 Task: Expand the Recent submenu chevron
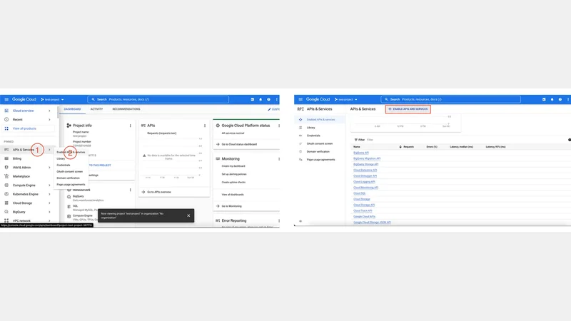click(49, 119)
